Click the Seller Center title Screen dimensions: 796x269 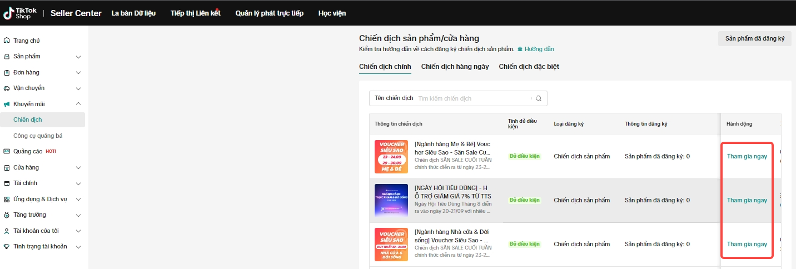76,13
